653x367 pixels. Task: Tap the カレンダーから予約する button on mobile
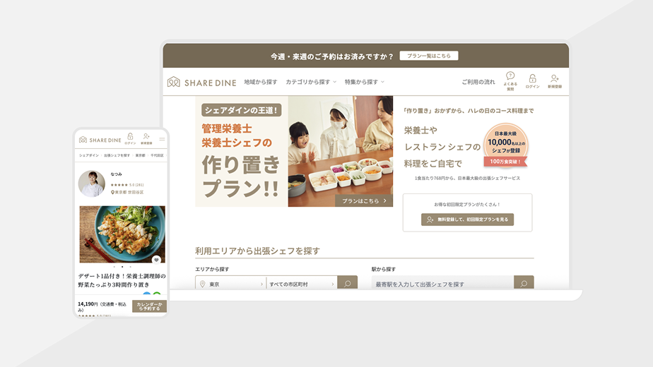pyautogui.click(x=149, y=306)
